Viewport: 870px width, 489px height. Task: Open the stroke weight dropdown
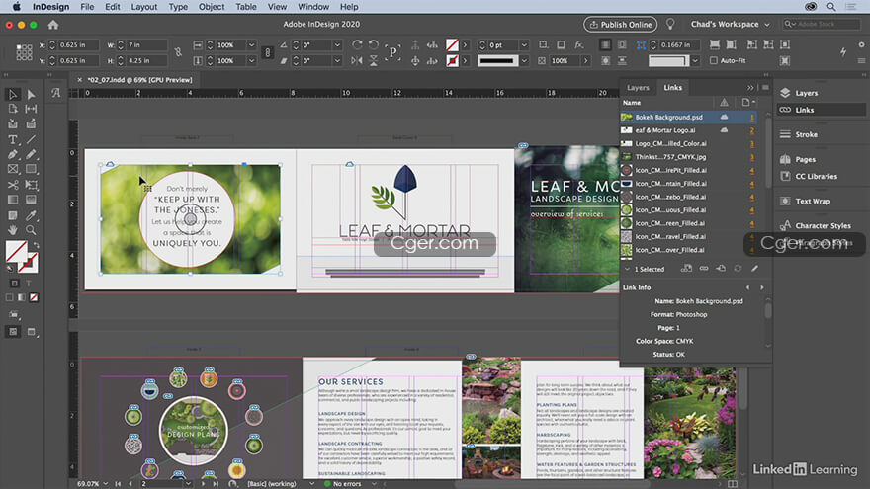coord(523,44)
